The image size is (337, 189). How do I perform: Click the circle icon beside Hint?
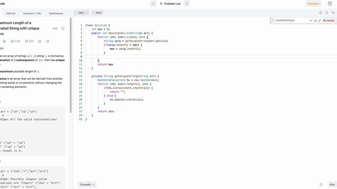tap(63, 28)
